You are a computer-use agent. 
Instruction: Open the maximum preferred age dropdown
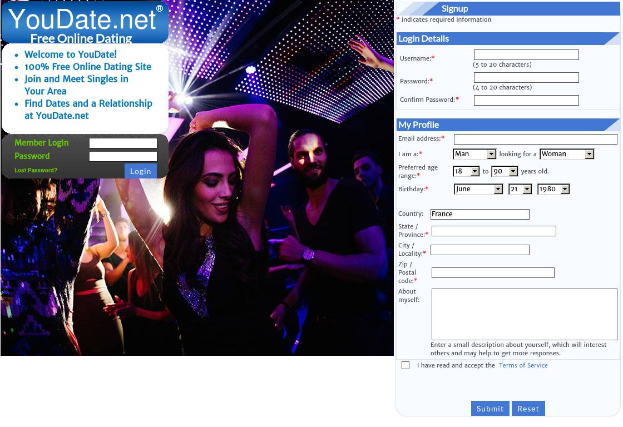[505, 171]
